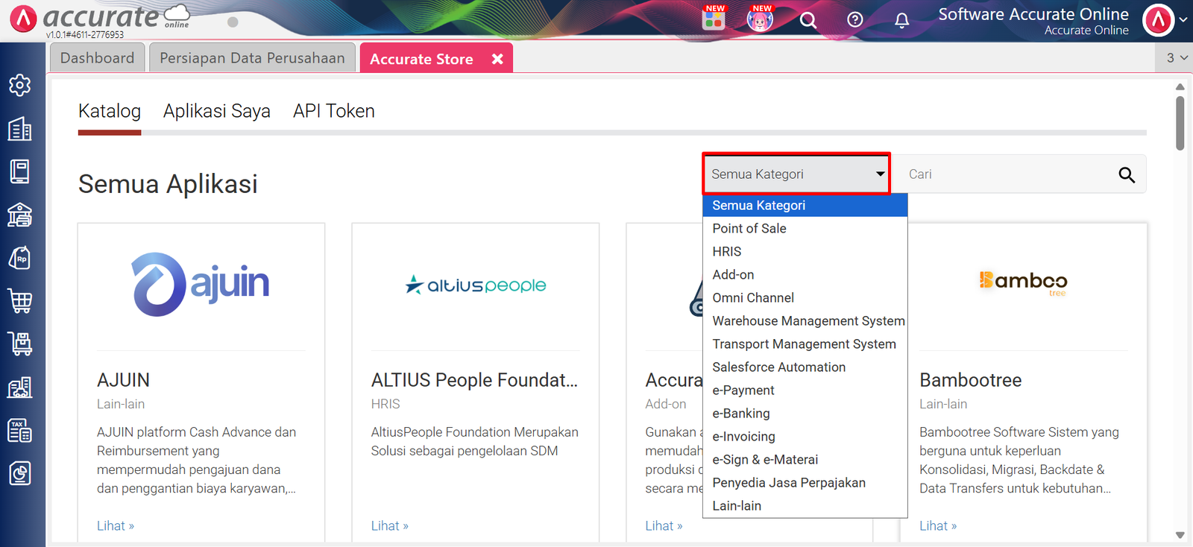Open the Company building icon in sidebar
1193x547 pixels.
click(20, 128)
